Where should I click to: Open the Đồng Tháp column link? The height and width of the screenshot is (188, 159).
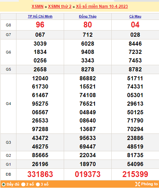[88, 16]
